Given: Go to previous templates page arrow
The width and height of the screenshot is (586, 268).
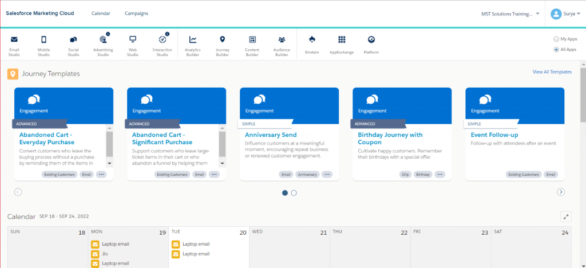Looking at the screenshot, I should pyautogui.click(x=18, y=192).
